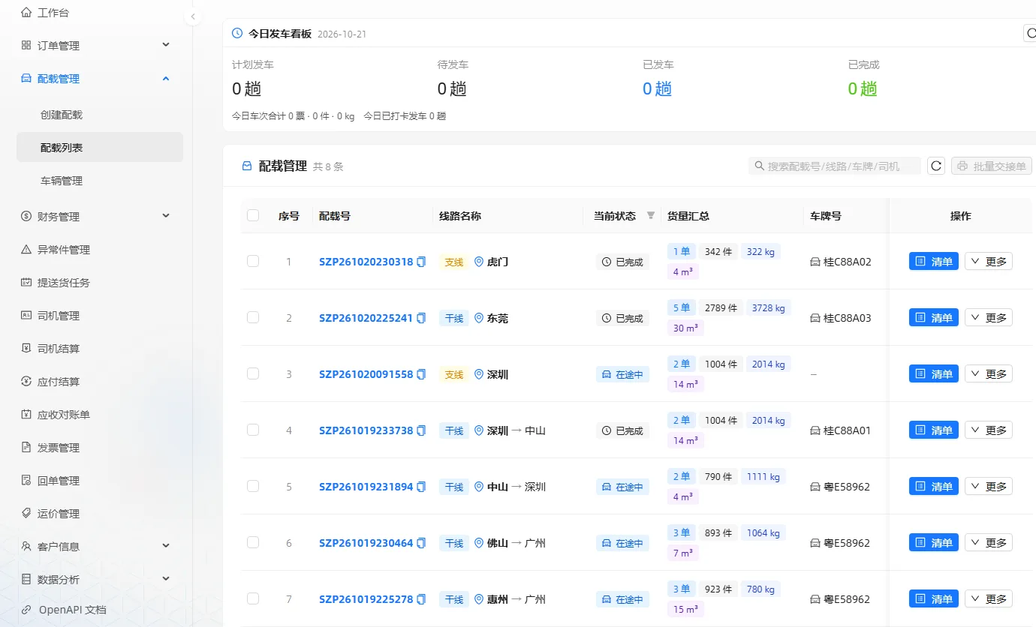Check the row 1 checkbox for SZP261020230318
1036x627 pixels.
point(253,261)
